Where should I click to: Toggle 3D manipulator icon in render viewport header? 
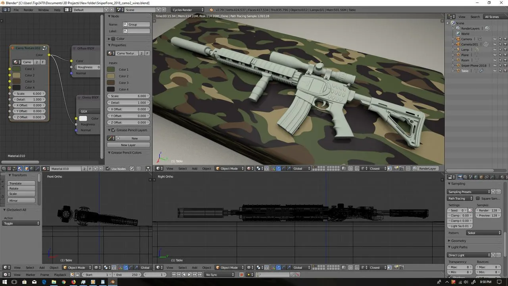tap(272, 168)
